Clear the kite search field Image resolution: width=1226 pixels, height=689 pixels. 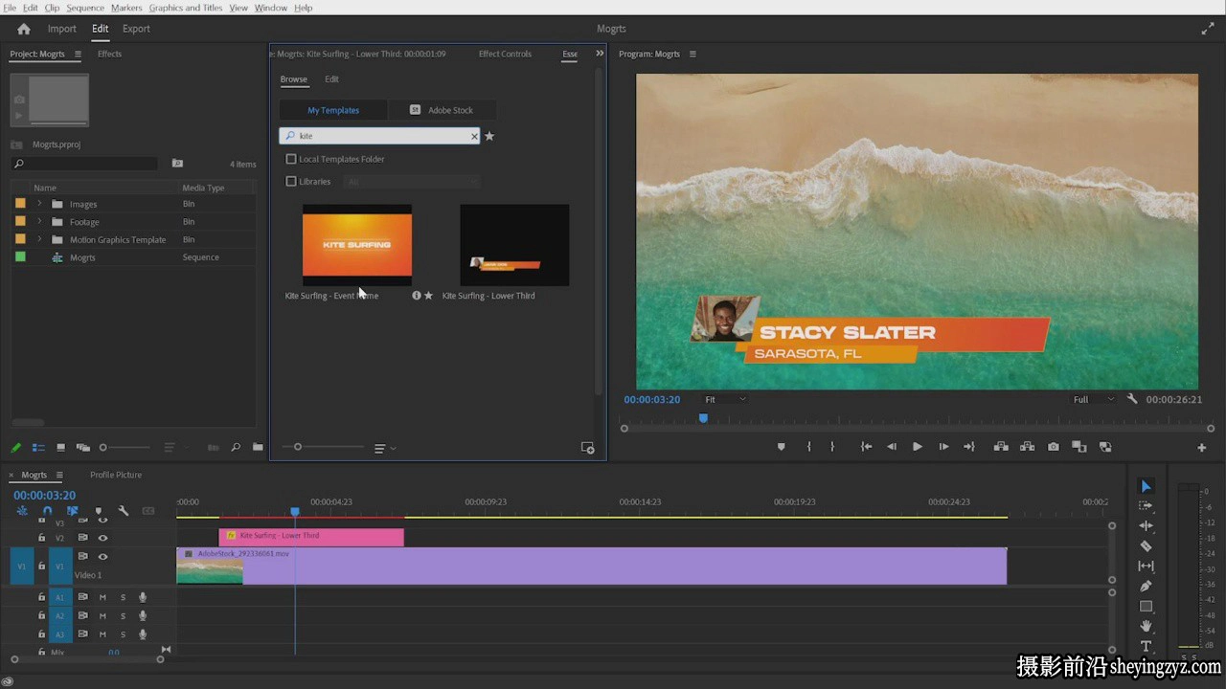474,136
